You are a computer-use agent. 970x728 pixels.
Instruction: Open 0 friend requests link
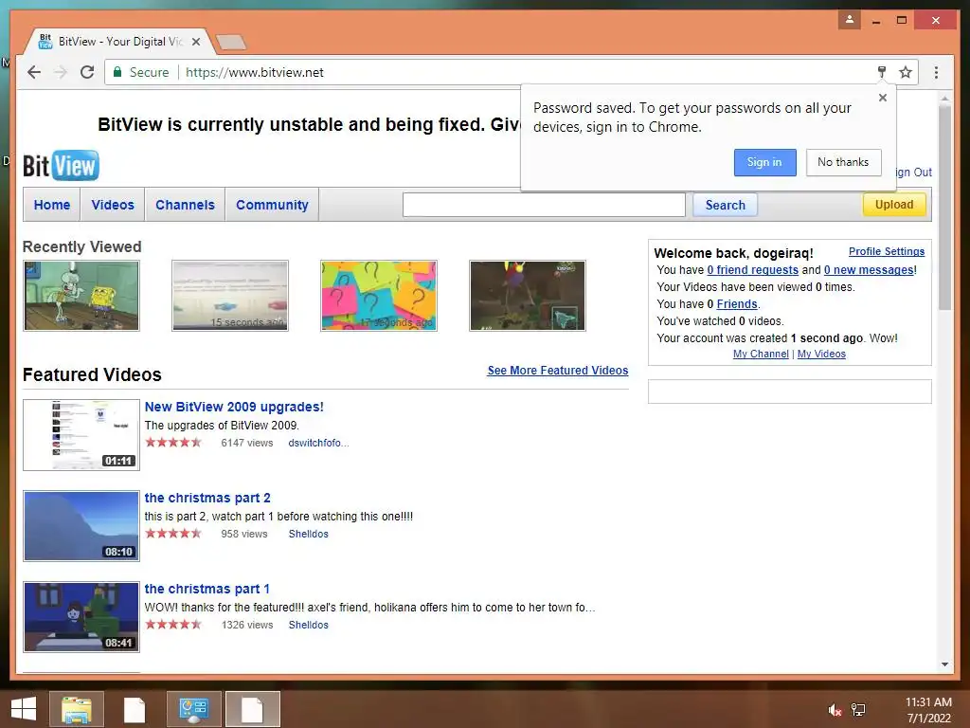point(753,270)
